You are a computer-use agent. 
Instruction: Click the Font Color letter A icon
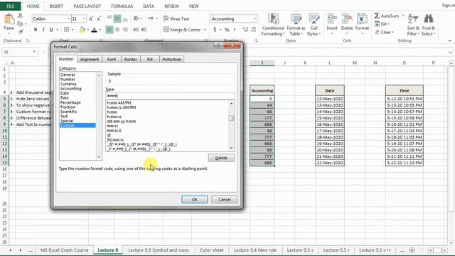(x=95, y=30)
